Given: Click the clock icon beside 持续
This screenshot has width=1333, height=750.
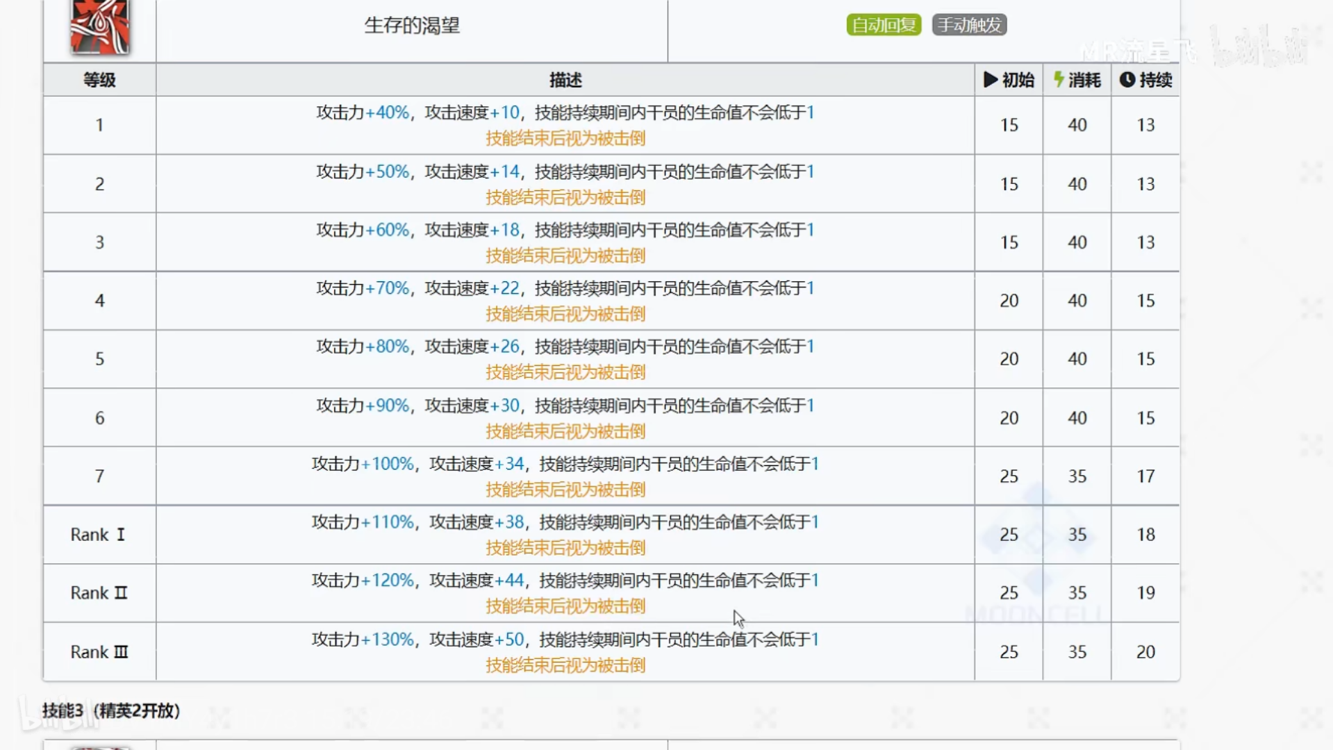Looking at the screenshot, I should tap(1127, 80).
